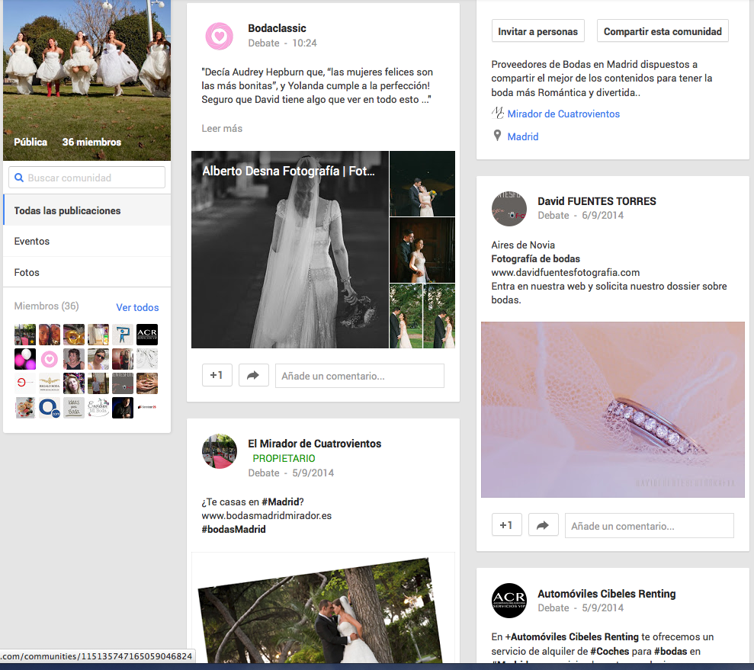Click comment box under Bodaclassic post
This screenshot has width=754, height=670.
click(x=360, y=375)
